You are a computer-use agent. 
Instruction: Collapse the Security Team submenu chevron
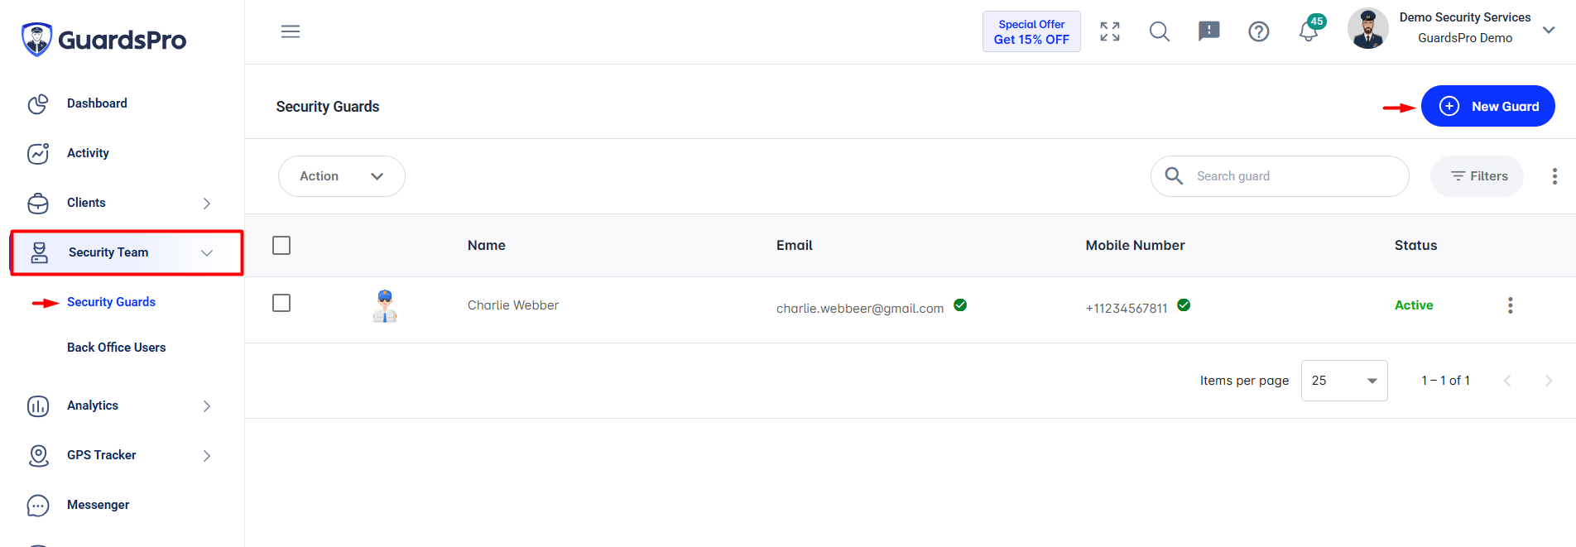point(207,253)
